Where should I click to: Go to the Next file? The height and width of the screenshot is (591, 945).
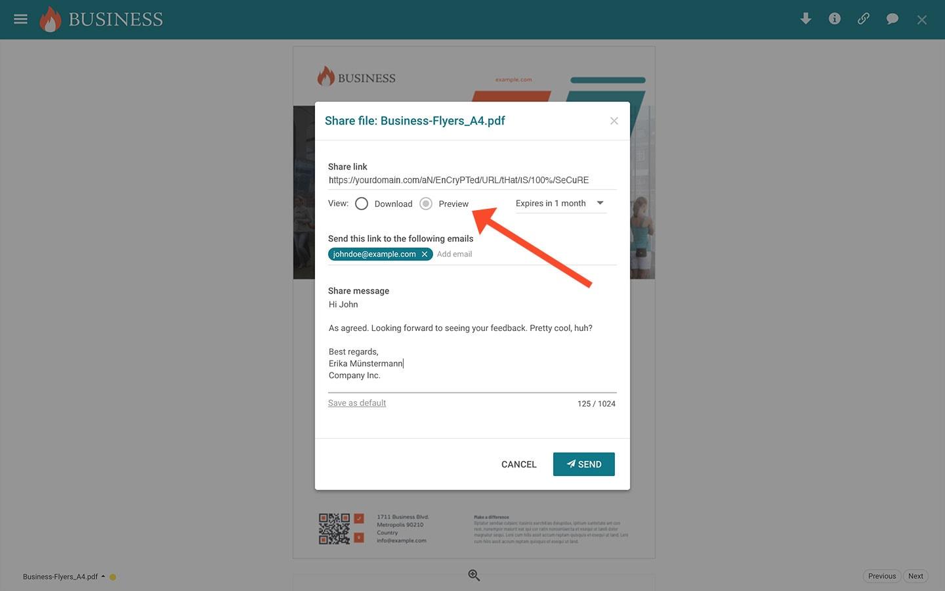point(915,576)
